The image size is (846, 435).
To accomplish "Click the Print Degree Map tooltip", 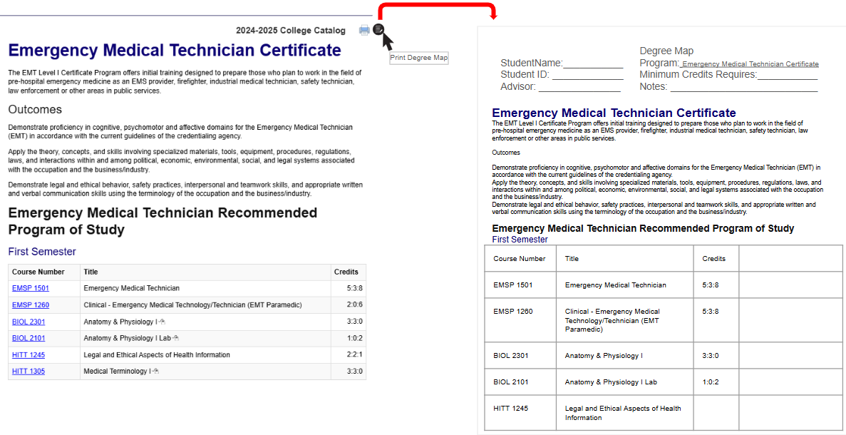I will click(x=419, y=58).
